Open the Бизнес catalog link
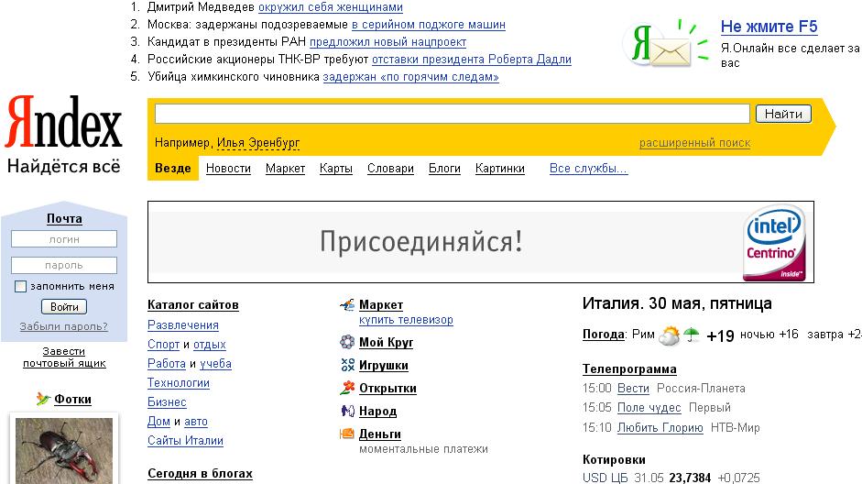Screen dimensions: 862x484 pyautogui.click(x=167, y=402)
